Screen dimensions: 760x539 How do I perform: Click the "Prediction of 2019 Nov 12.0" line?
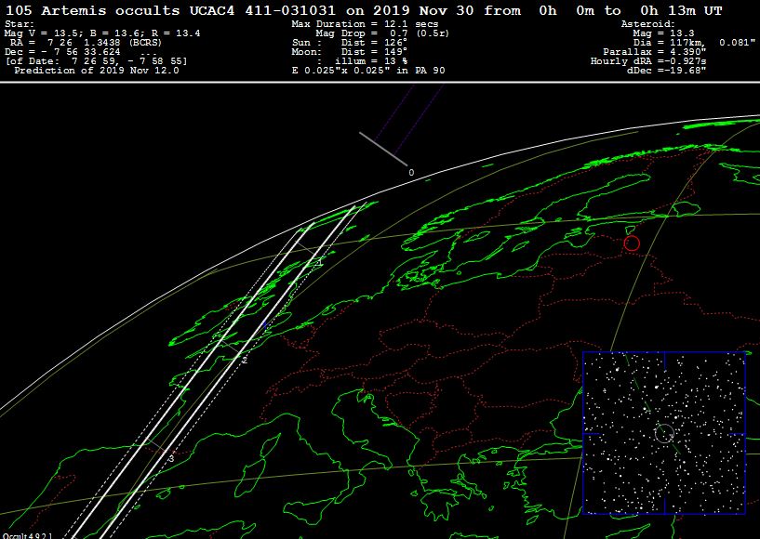[x=81, y=71]
